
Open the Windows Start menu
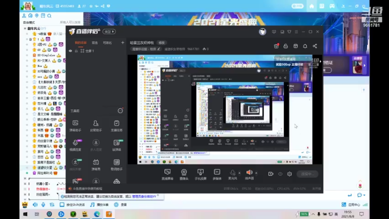pos(25,214)
